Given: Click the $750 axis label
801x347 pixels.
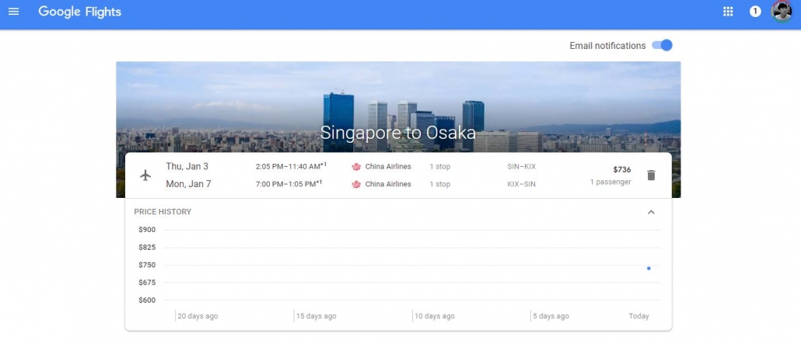Looking at the screenshot, I should click(x=147, y=265).
